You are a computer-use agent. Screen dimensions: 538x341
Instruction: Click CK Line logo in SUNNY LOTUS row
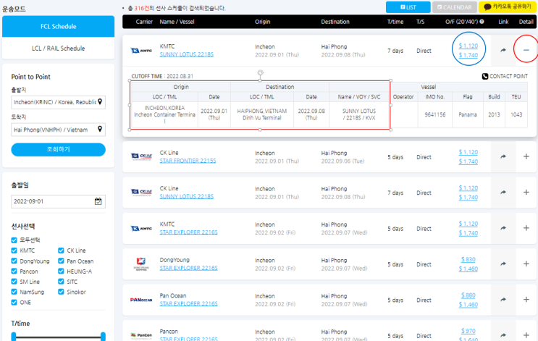tap(141, 192)
